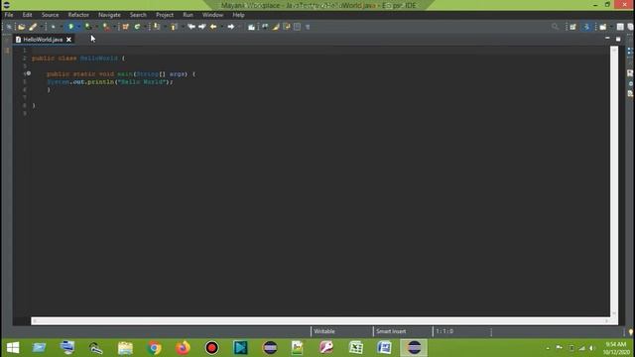The image size is (635, 357).
Task: Close the HelloWorld.java tab
Action: [68, 40]
